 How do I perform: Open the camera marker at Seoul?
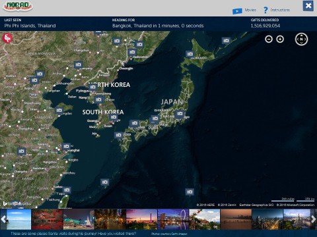(x=98, y=99)
